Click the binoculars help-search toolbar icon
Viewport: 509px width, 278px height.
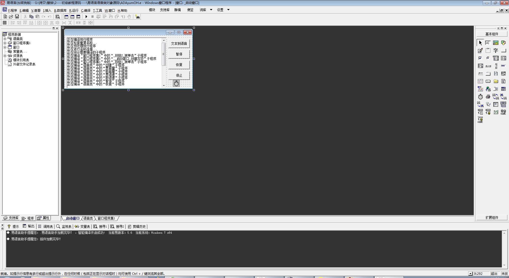click(137, 17)
